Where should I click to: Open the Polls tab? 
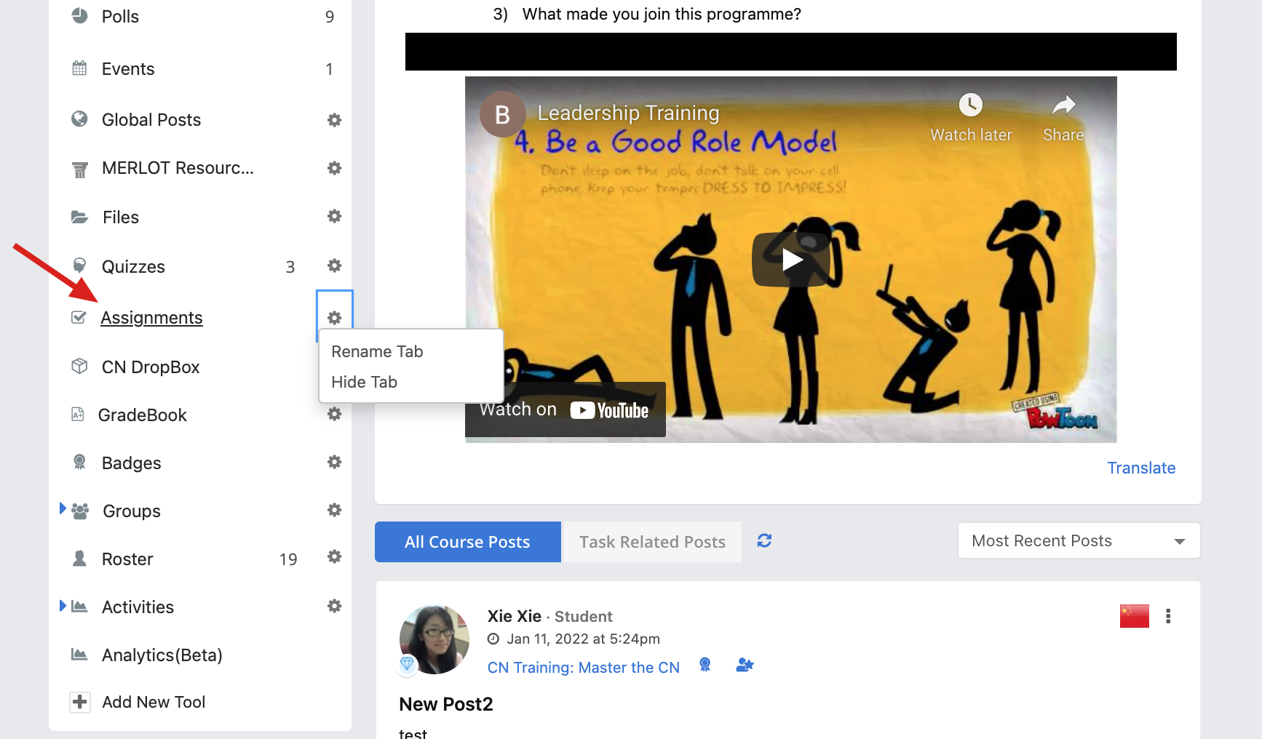click(x=120, y=17)
